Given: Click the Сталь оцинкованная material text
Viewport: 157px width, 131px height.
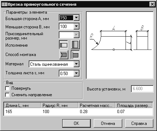Looking at the screenshot, I should (49, 64).
